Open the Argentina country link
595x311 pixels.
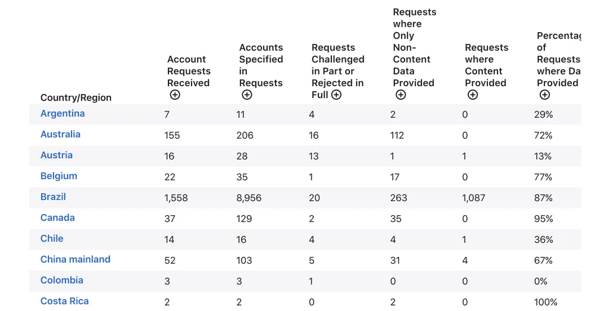point(62,114)
